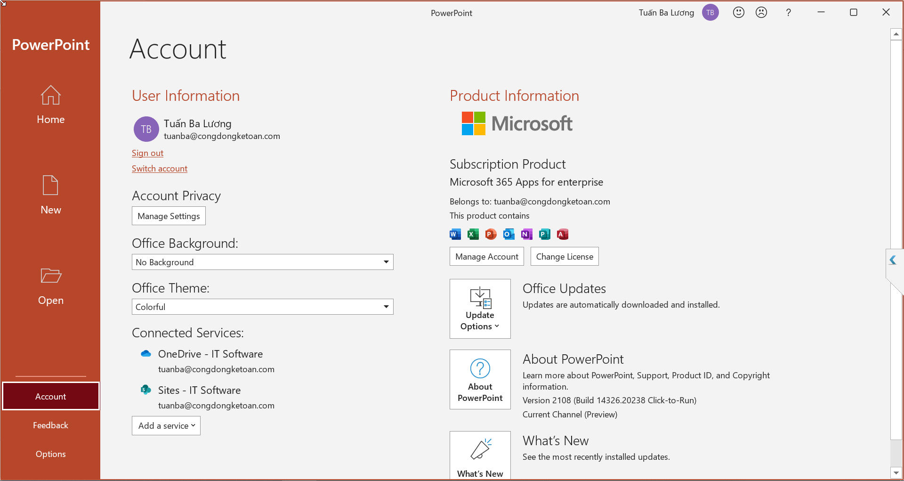Open the Update Options dropdown button
Screen dimensions: 904x481
coord(480,309)
